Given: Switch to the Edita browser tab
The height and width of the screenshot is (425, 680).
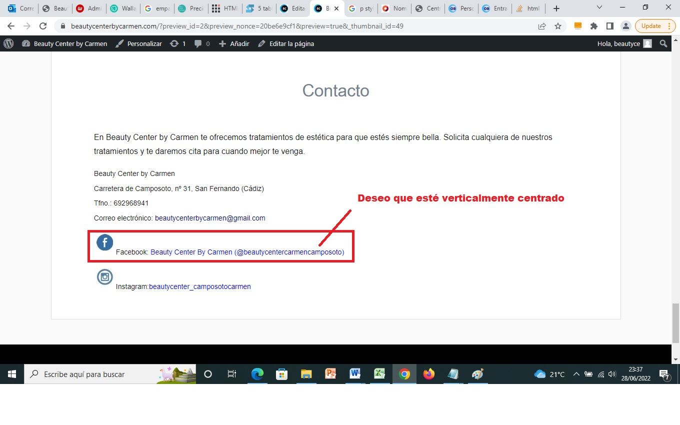Looking at the screenshot, I should [293, 8].
